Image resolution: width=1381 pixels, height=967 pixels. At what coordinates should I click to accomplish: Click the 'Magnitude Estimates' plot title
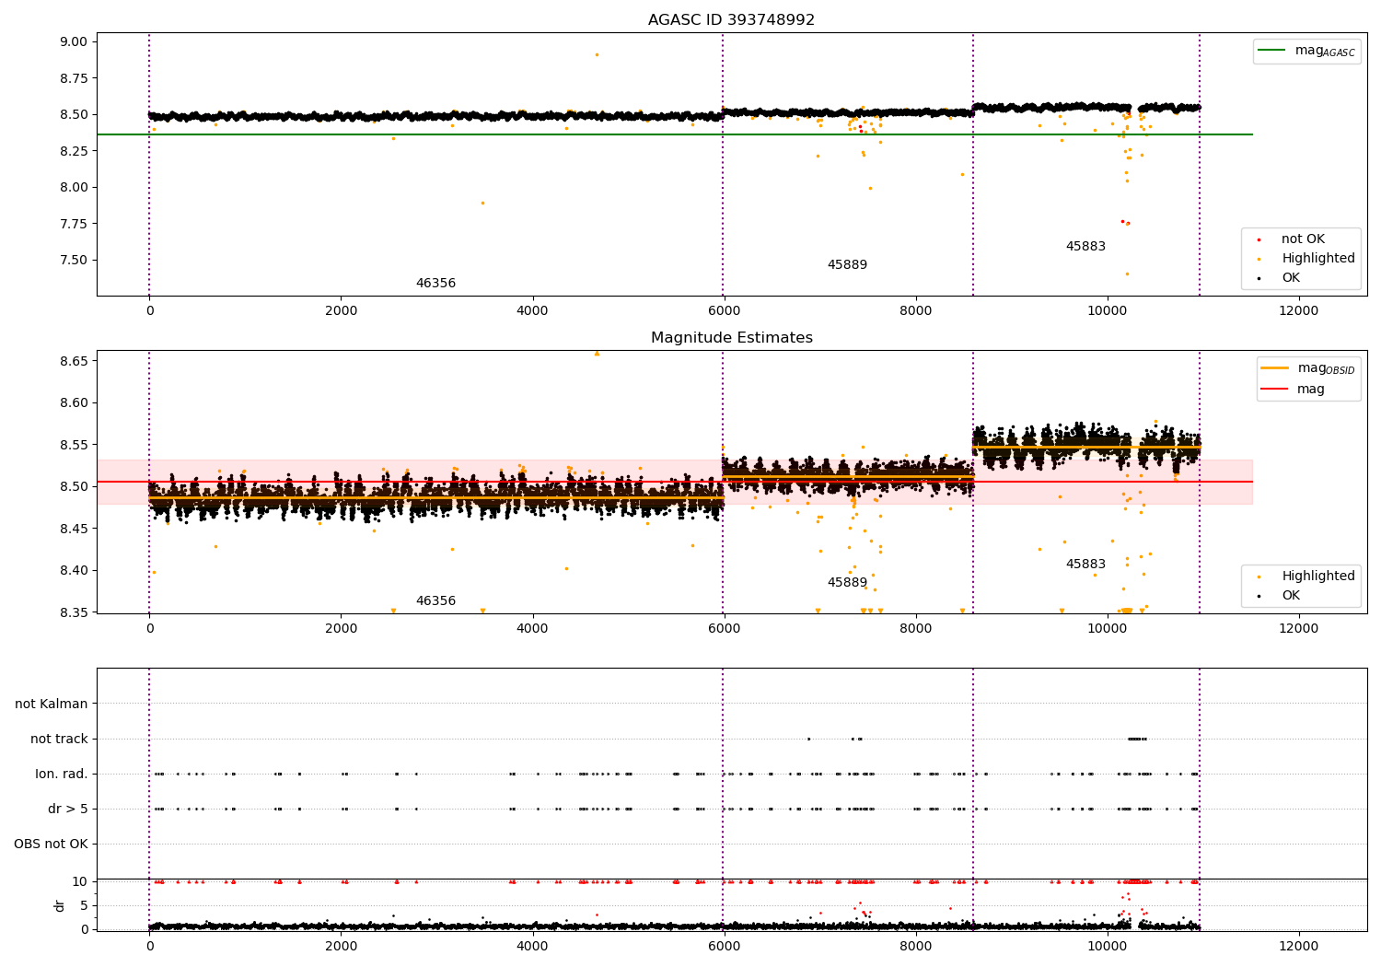tap(731, 338)
